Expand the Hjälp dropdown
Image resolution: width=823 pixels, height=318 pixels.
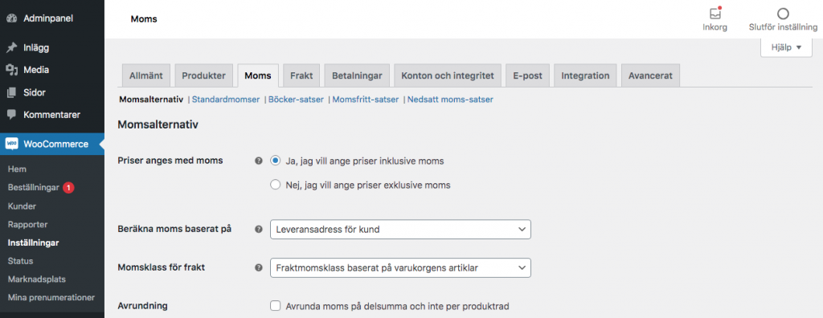click(x=786, y=47)
